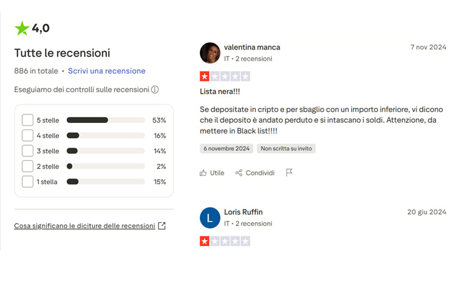Open the Lista nera!!! review title
The height and width of the screenshot is (291, 462).
[x=219, y=92]
